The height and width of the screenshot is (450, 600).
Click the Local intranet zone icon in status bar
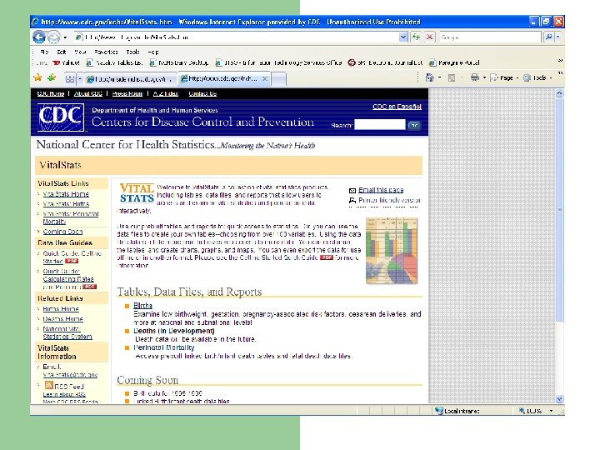coord(439,411)
